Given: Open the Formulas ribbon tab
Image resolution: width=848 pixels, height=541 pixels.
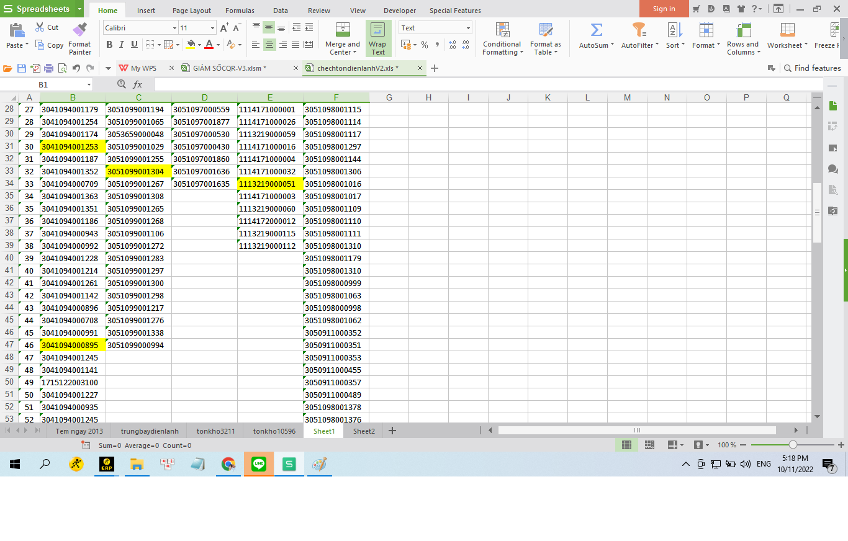Looking at the screenshot, I should [x=239, y=11].
